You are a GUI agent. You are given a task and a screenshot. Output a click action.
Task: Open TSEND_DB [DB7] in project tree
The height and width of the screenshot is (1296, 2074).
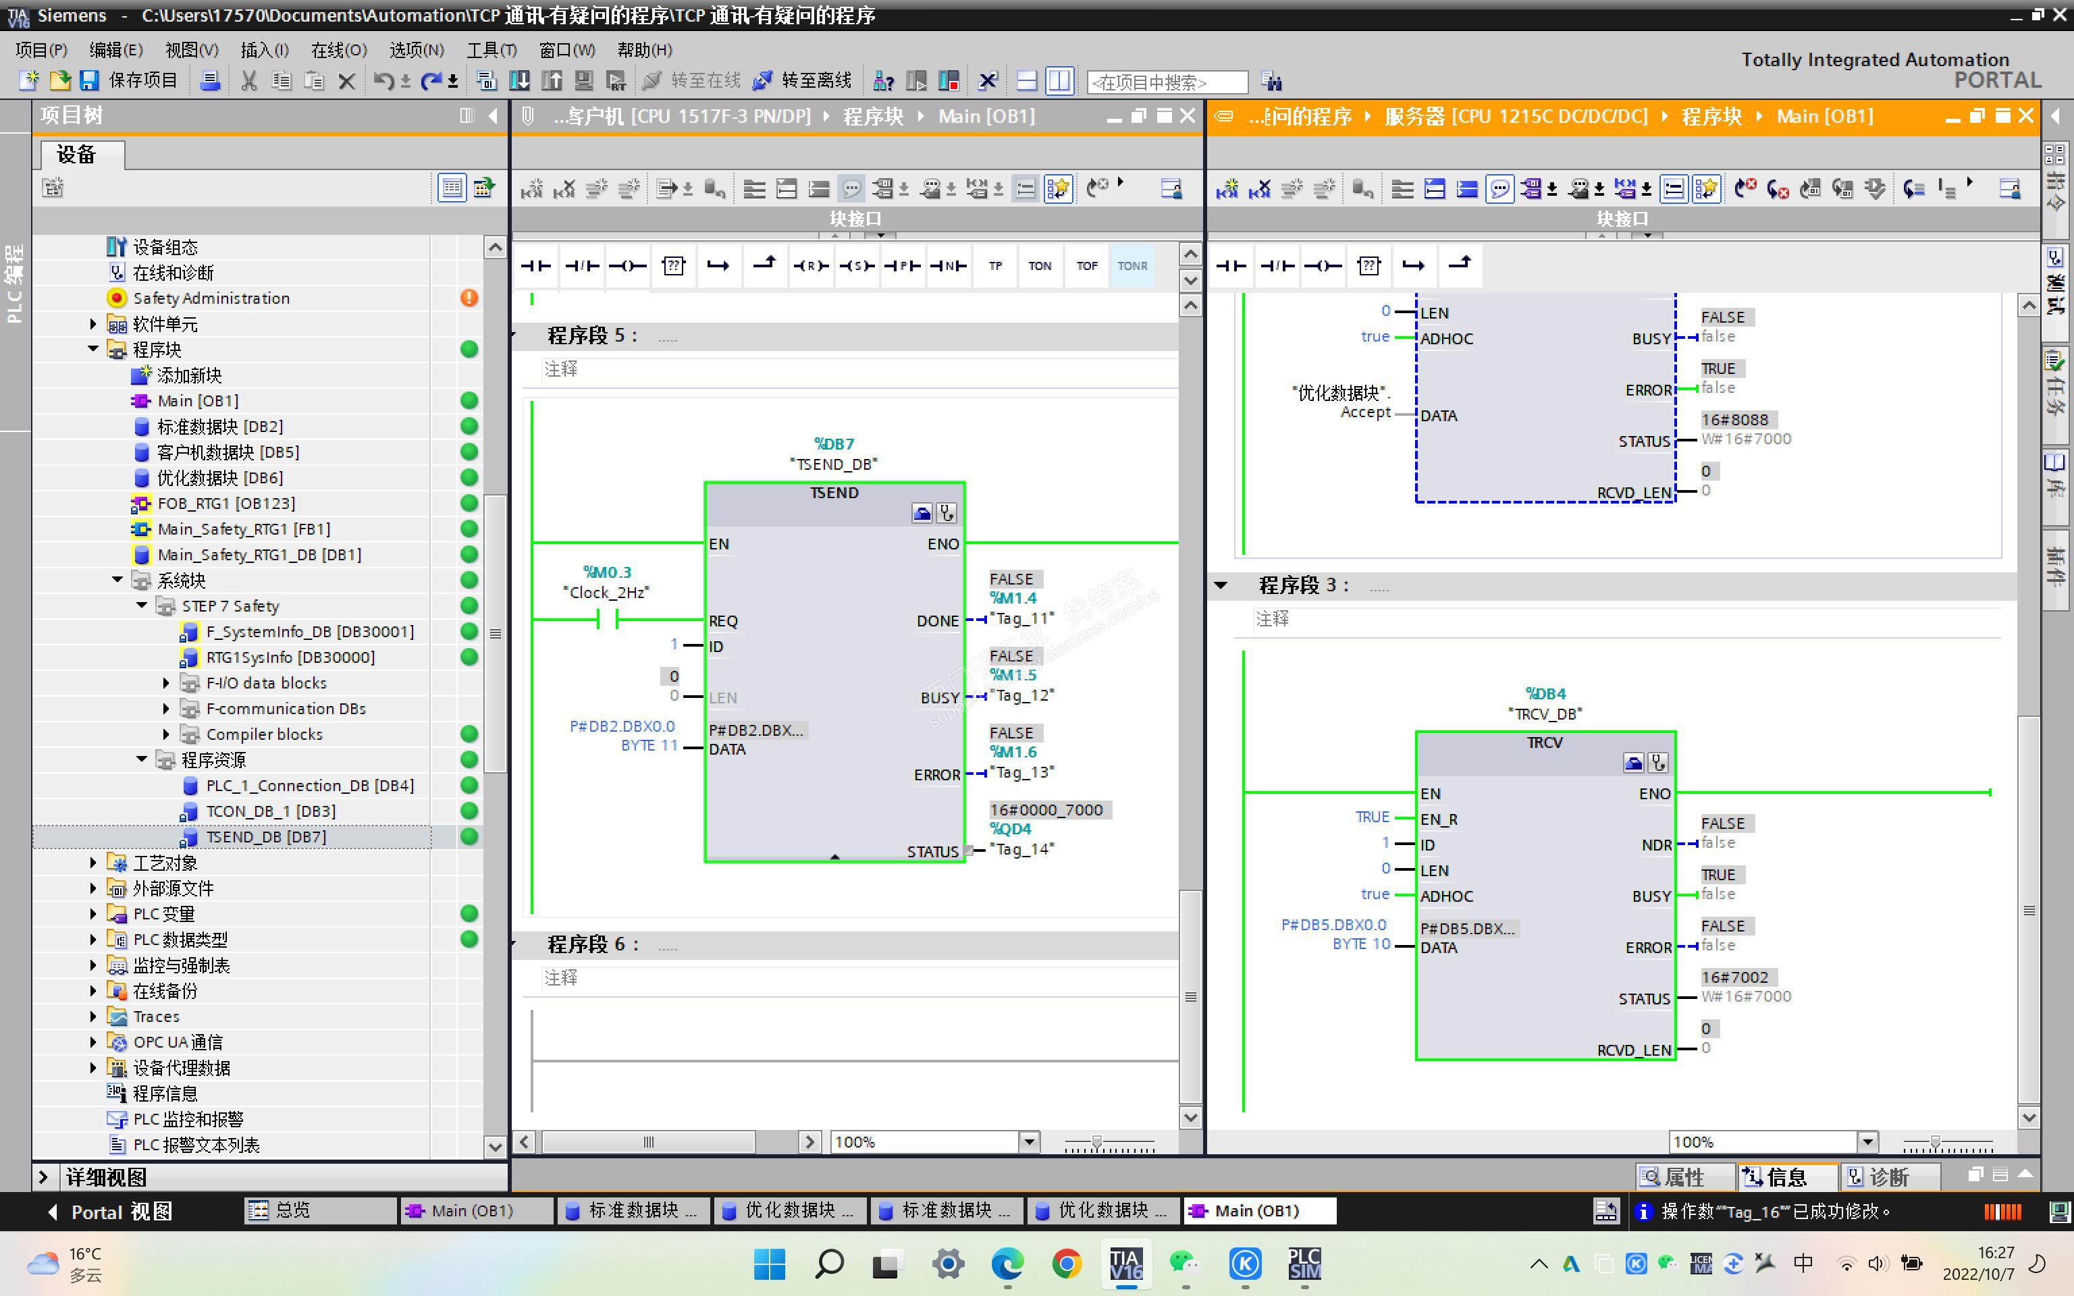click(x=266, y=836)
